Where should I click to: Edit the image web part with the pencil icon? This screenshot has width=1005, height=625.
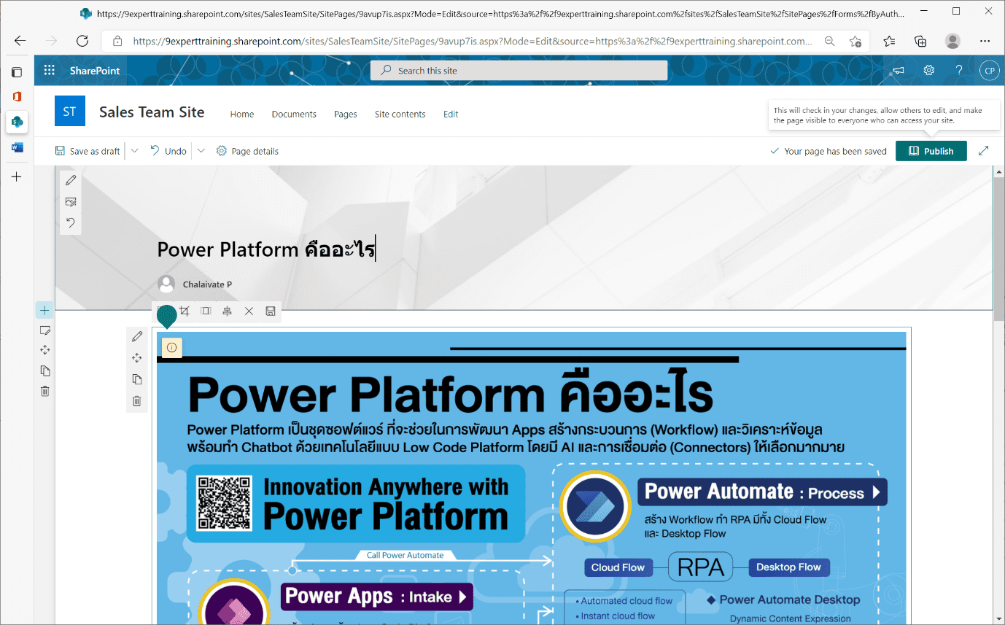click(x=136, y=336)
